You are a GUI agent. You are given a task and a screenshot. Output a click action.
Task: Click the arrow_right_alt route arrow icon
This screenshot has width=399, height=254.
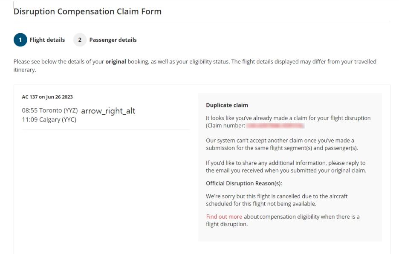[108, 111]
